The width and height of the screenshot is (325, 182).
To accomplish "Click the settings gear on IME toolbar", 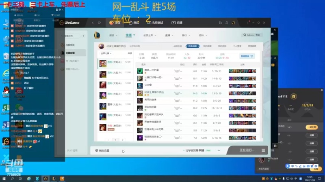I will (316, 166).
